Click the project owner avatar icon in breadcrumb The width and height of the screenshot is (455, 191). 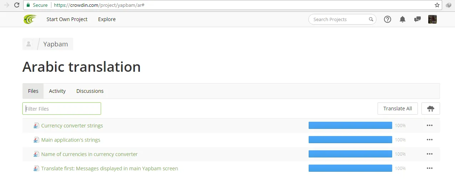29,44
